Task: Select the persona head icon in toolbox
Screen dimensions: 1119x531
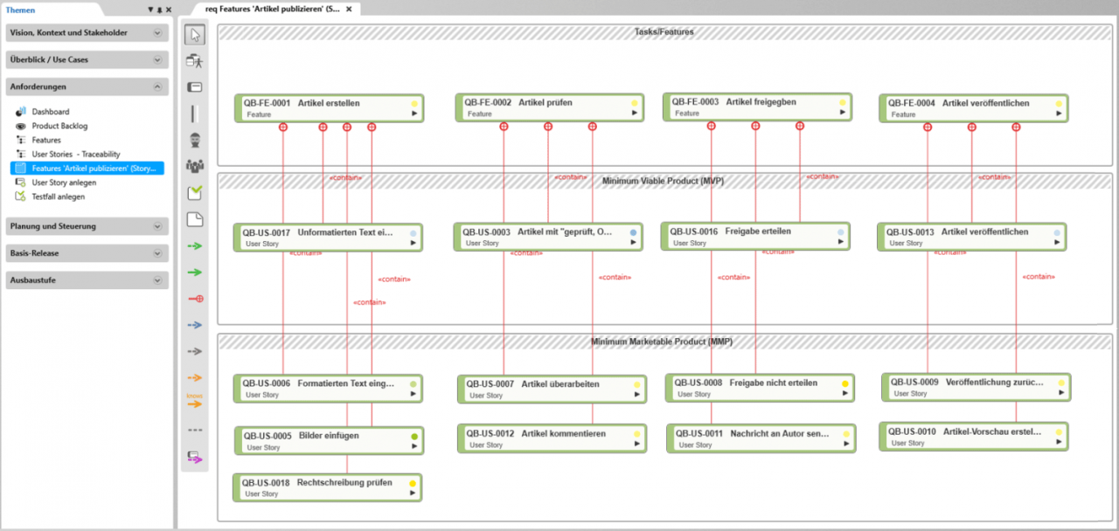Action: coord(195,140)
